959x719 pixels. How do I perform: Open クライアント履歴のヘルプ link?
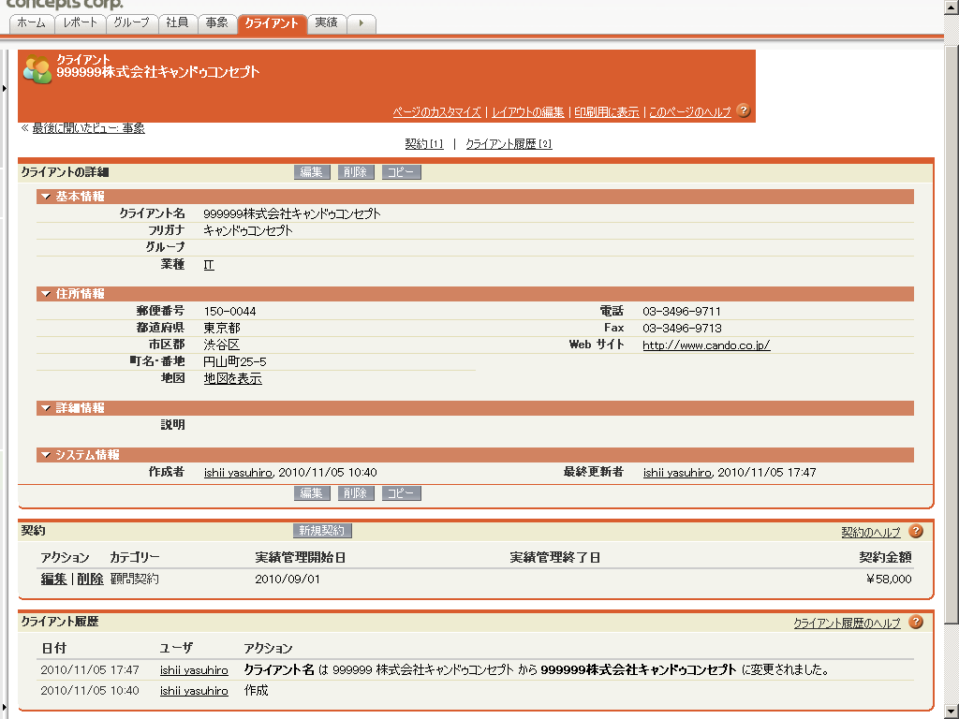tap(847, 623)
